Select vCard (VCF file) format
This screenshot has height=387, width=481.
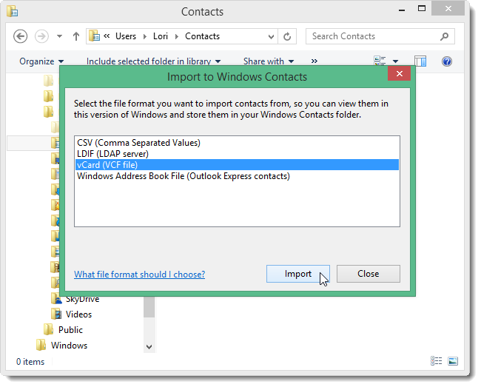(x=237, y=165)
